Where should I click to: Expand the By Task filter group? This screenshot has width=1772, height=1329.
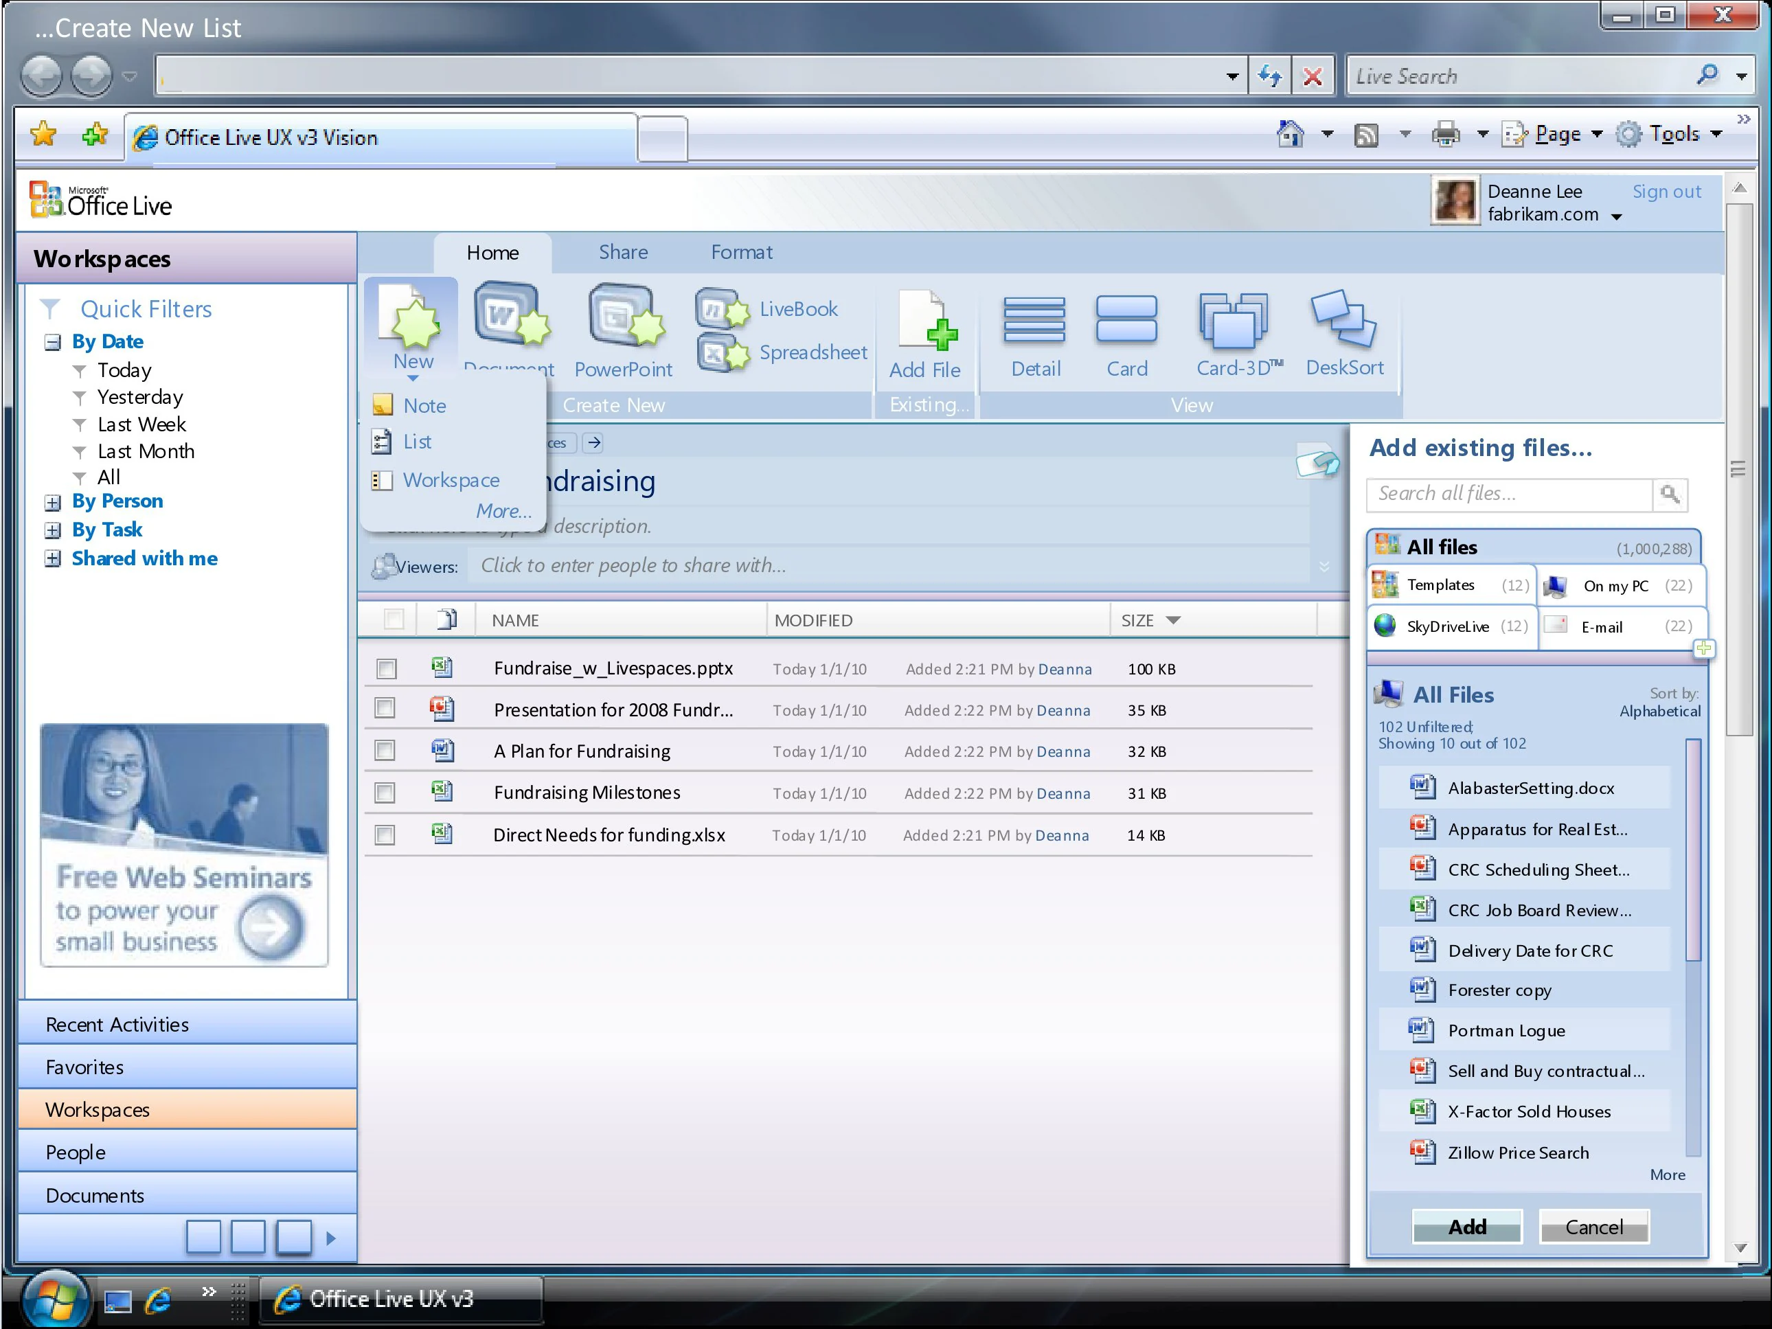pos(52,530)
